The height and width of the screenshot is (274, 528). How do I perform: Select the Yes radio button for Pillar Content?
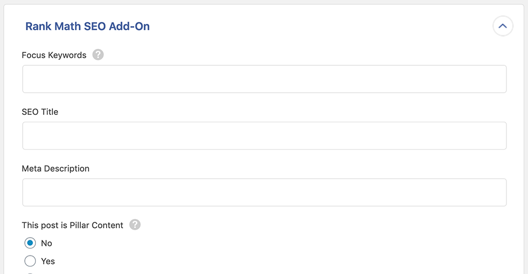[30, 261]
